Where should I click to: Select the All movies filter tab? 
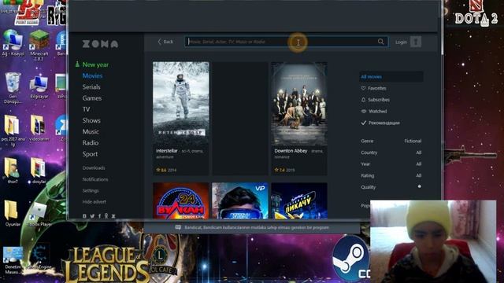tap(391, 77)
